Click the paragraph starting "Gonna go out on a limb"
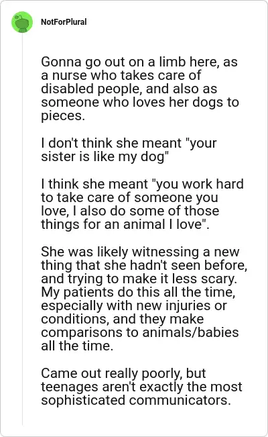The width and height of the screenshot is (268, 437). pos(140,89)
